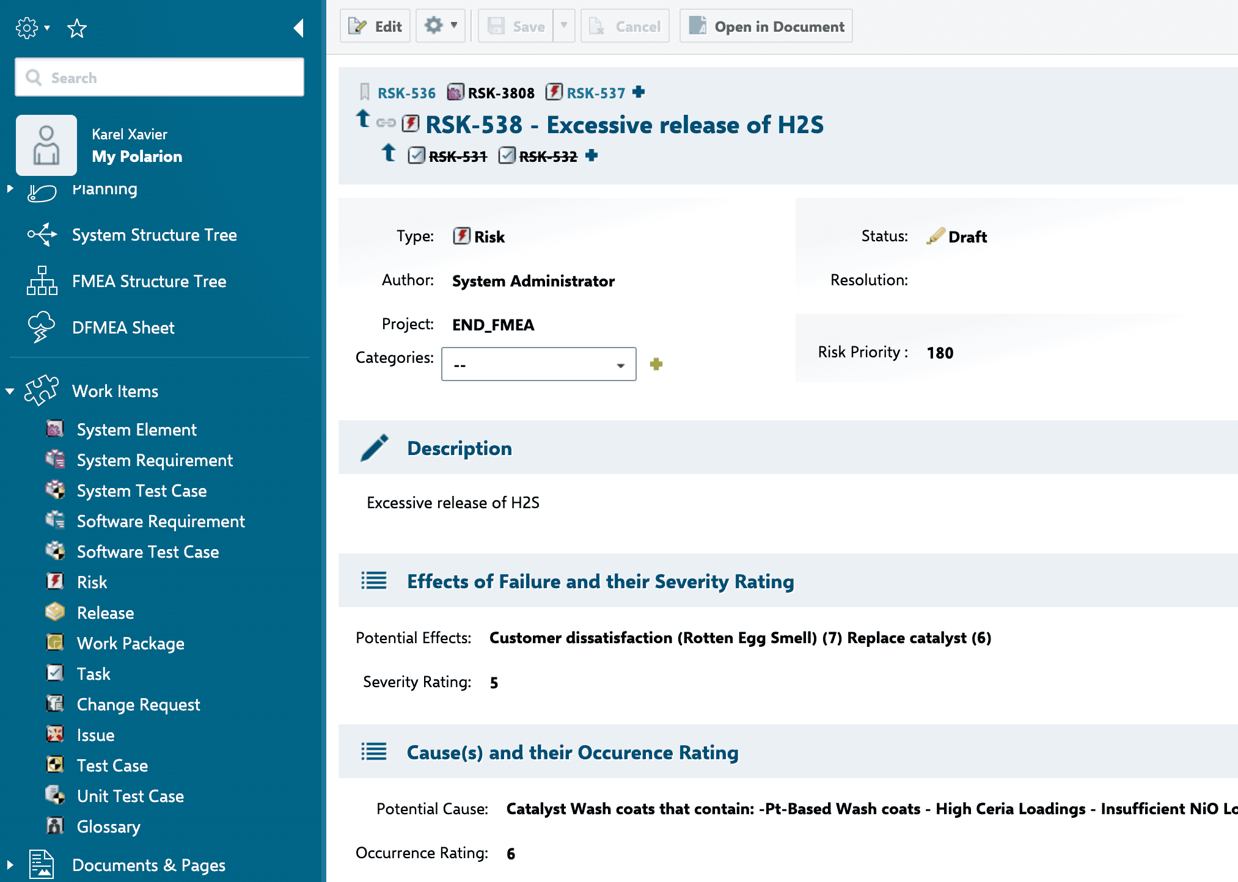
Task: Open the Save button dropdown arrow
Action: click(564, 26)
